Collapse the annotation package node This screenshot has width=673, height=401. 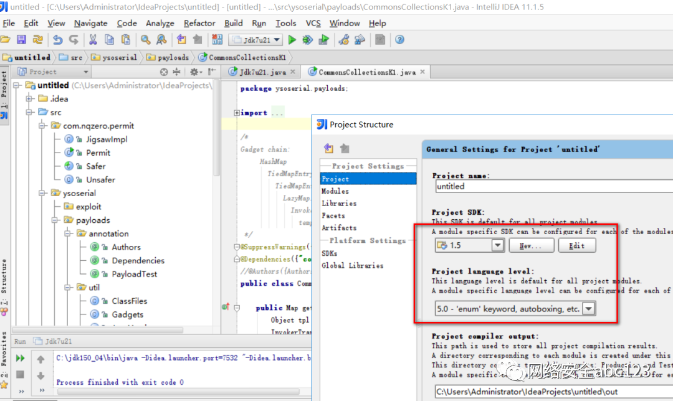click(x=68, y=234)
